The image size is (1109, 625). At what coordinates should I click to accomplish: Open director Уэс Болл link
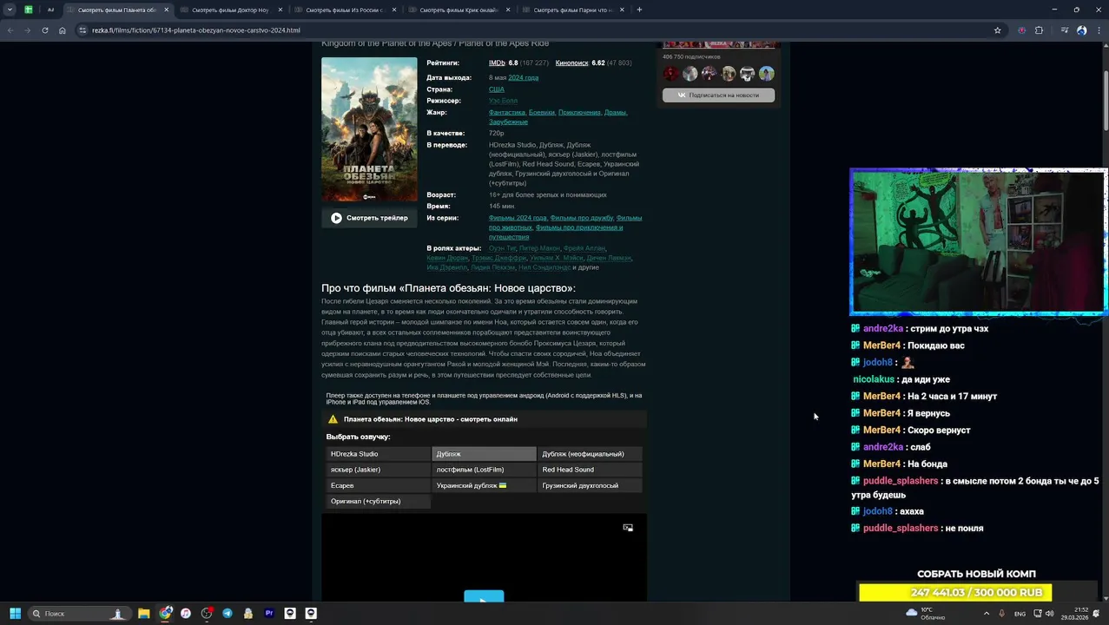(x=503, y=101)
